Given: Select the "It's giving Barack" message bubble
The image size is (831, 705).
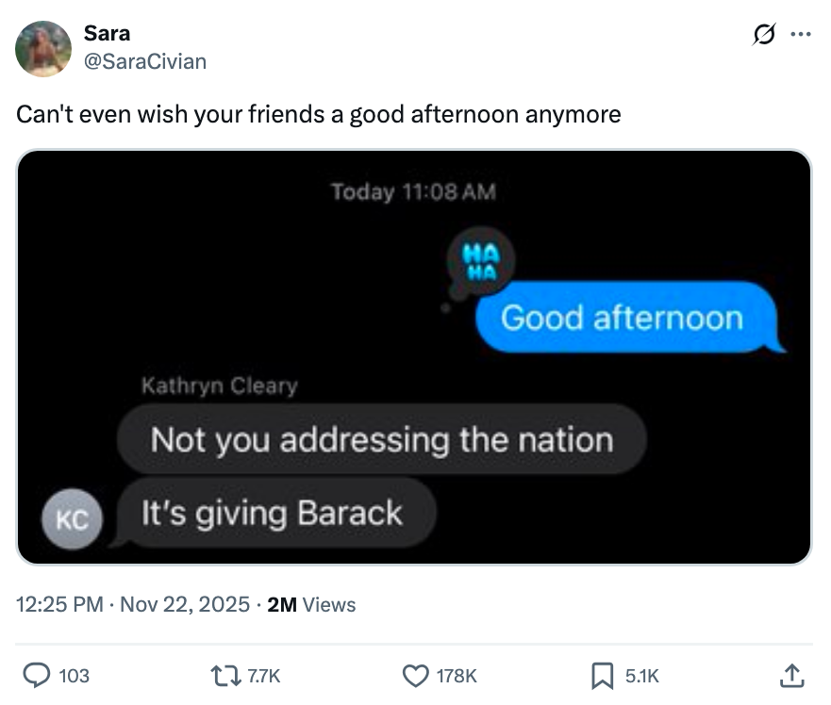Looking at the screenshot, I should click(x=272, y=514).
